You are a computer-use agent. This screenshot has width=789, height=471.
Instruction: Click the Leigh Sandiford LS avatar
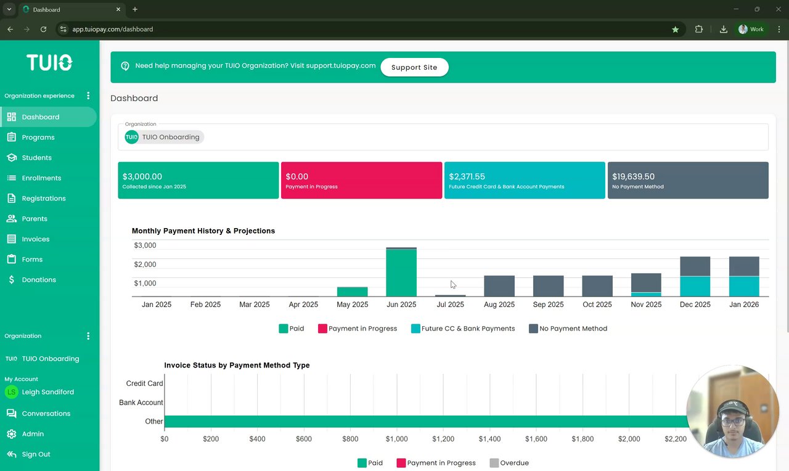pyautogui.click(x=11, y=392)
